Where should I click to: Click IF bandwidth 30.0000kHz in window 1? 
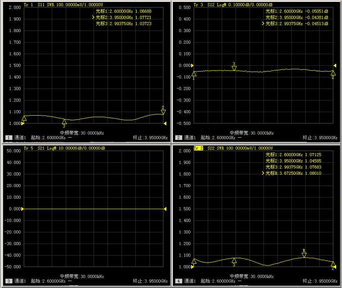pos(82,133)
